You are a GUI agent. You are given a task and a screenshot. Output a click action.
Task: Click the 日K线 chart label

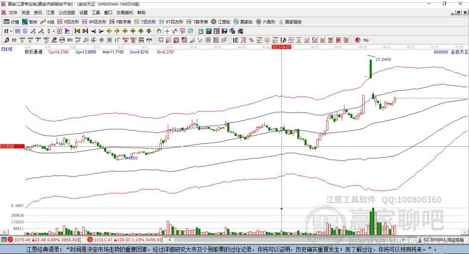7,49
